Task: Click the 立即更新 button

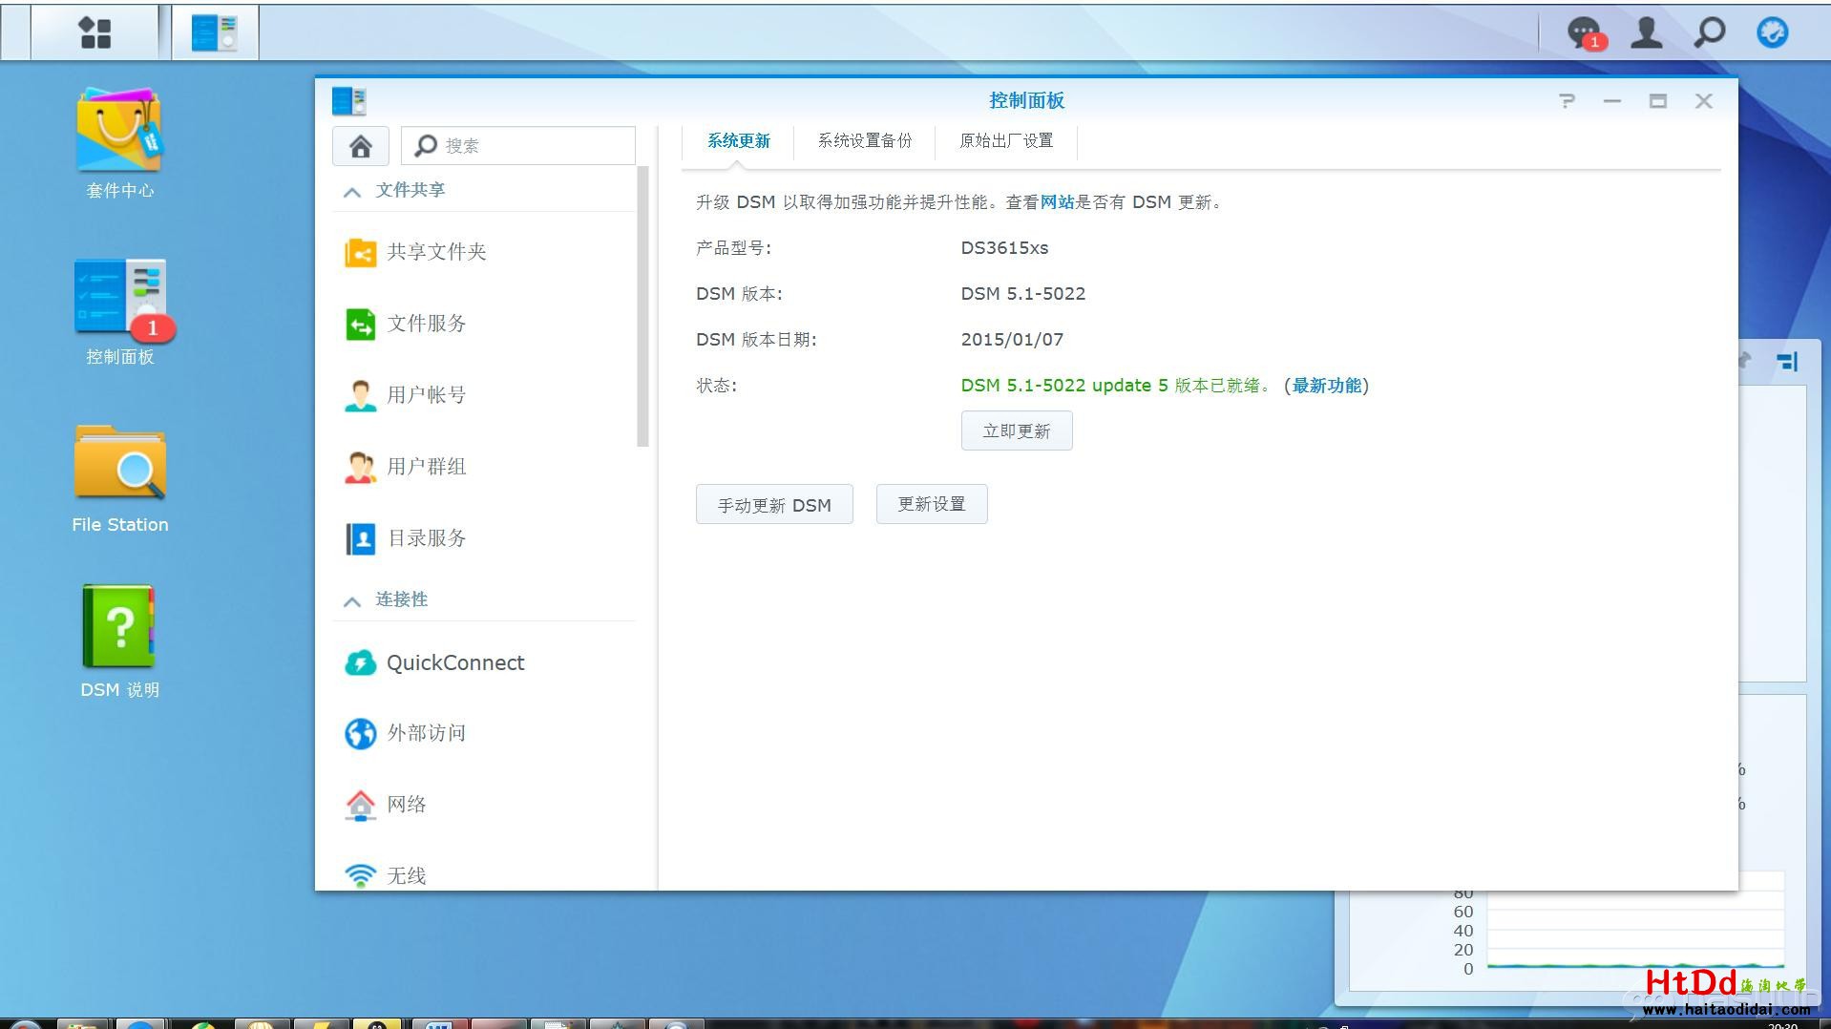Action: point(1016,431)
